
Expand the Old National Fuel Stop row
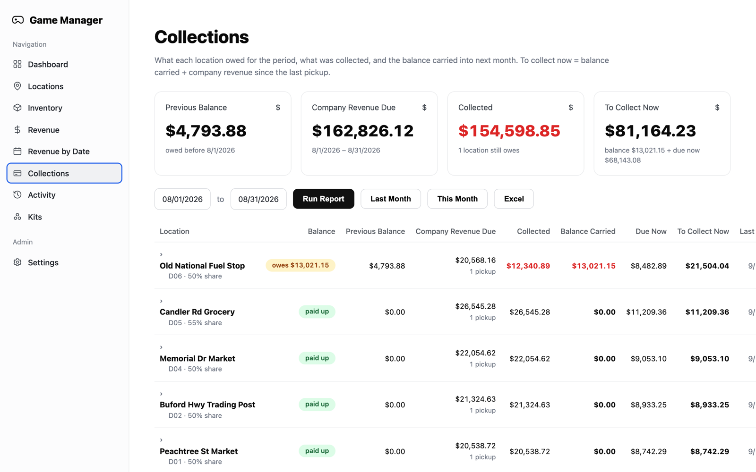[x=161, y=254]
